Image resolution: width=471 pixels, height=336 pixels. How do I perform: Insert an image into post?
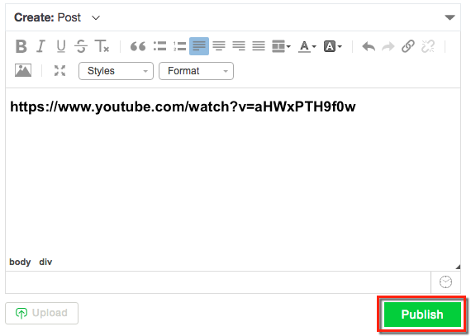pos(23,70)
